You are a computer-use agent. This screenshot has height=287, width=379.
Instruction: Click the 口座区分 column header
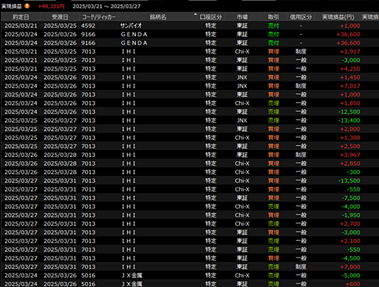(x=211, y=17)
